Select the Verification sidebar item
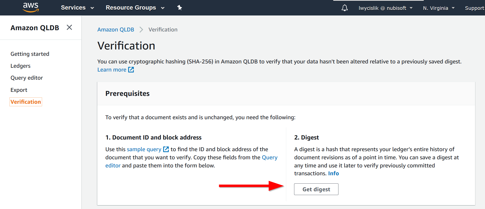This screenshot has height=209, width=485. pos(26,102)
